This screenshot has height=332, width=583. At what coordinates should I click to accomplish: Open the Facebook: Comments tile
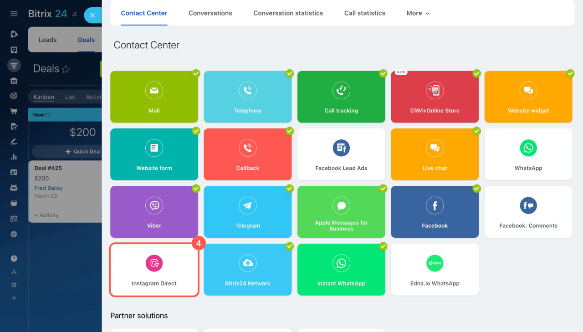pos(528,212)
